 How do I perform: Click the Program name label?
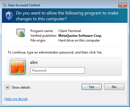[x=42, y=31]
